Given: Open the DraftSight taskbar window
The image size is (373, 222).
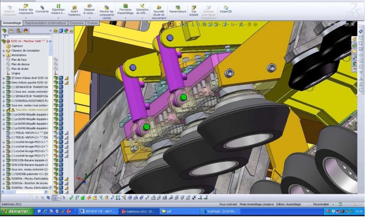Looking at the screenshot, I should pyautogui.click(x=220, y=211).
